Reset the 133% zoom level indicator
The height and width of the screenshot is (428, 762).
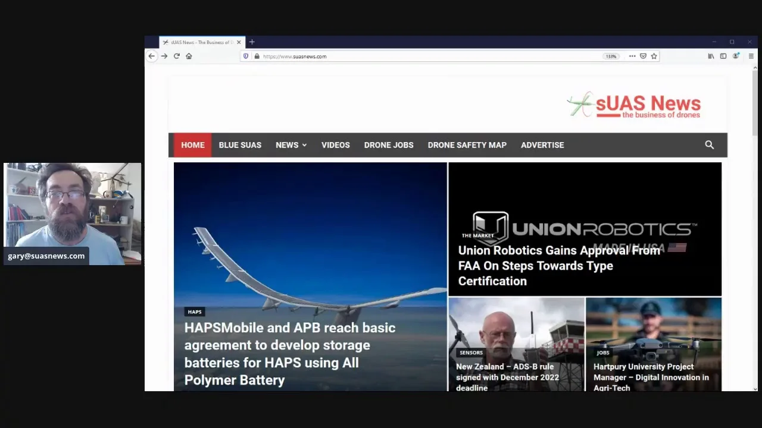pyautogui.click(x=611, y=56)
